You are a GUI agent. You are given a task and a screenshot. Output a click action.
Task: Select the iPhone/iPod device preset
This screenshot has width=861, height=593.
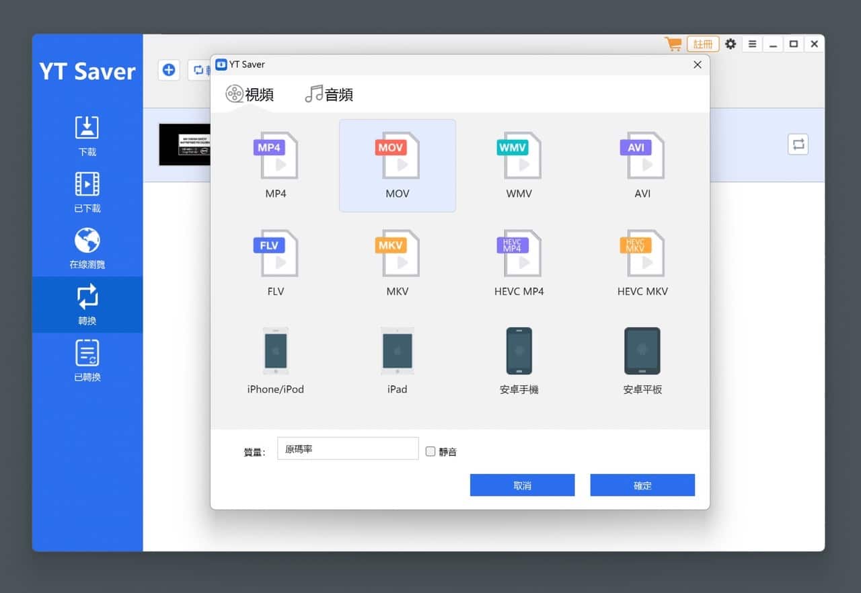[x=276, y=351]
